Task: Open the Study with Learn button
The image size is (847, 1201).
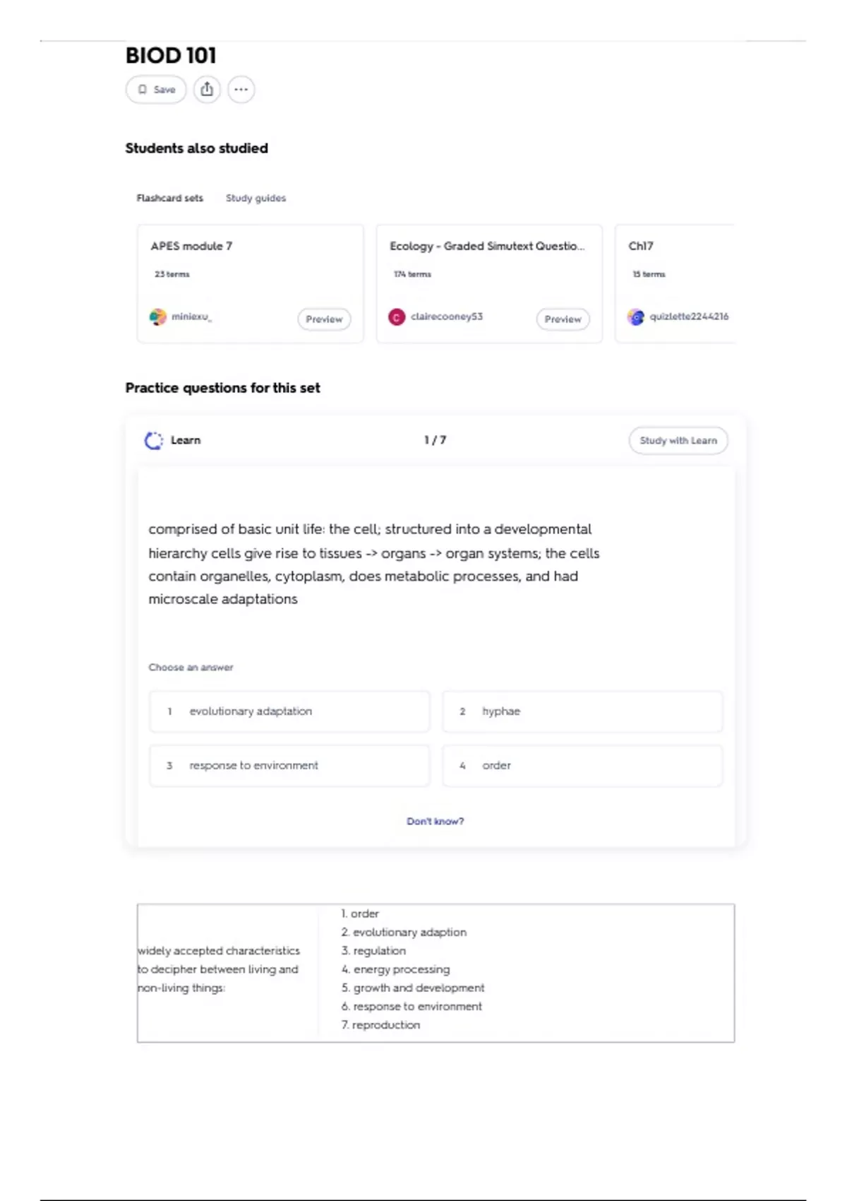Action: (678, 441)
